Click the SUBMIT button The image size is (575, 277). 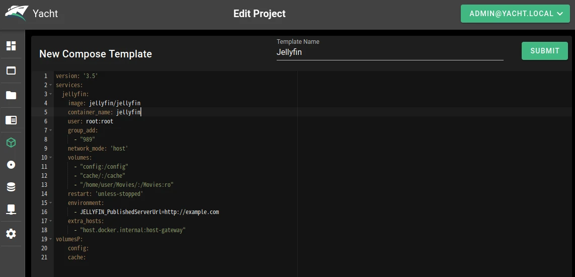(x=545, y=51)
